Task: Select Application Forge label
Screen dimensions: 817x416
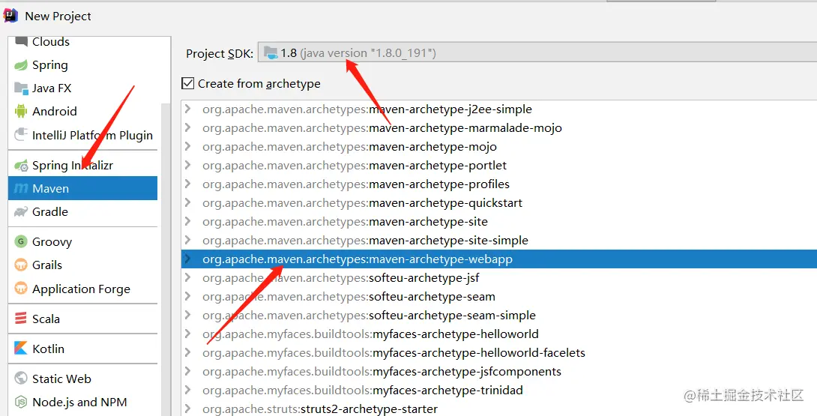Action: 81,289
